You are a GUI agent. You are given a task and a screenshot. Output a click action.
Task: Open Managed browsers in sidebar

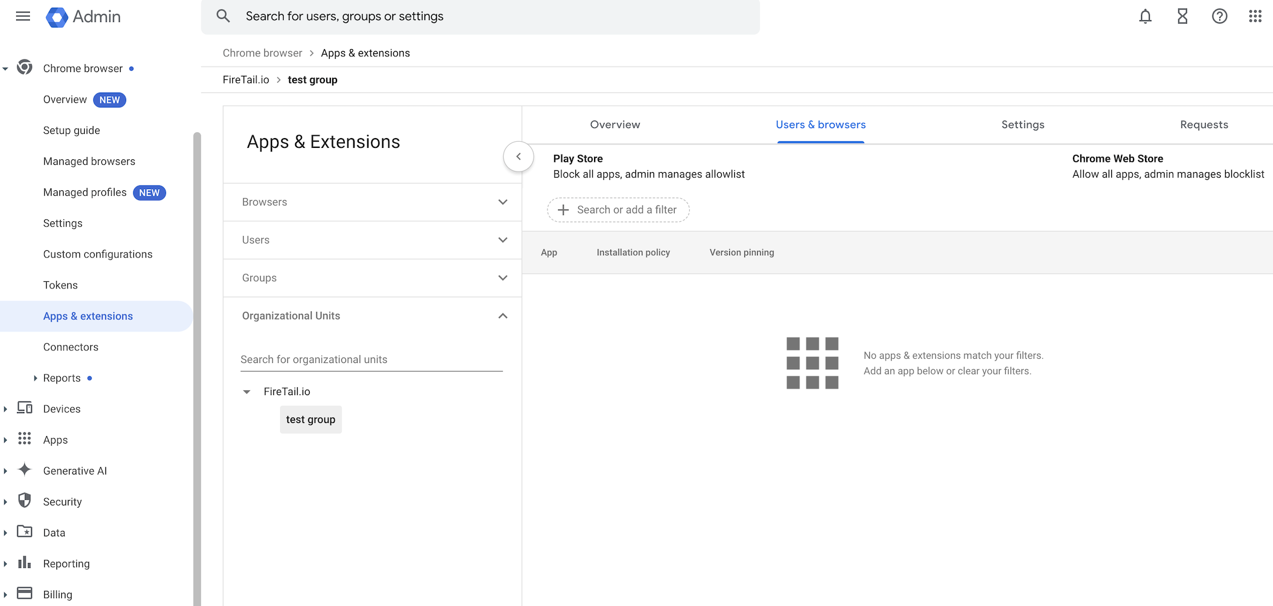[89, 161]
